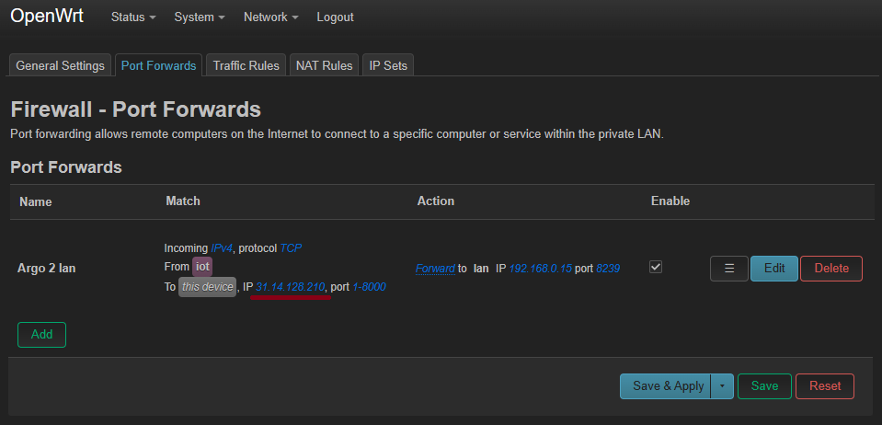This screenshot has width=882, height=425.
Task: Switch to the General Settings tab
Action: 61,65
